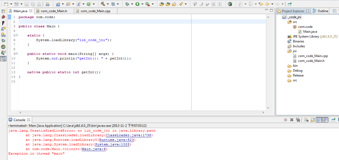Switch to the com_code_Main.h editor tab
The height and width of the screenshot is (160, 339).
(54, 11)
